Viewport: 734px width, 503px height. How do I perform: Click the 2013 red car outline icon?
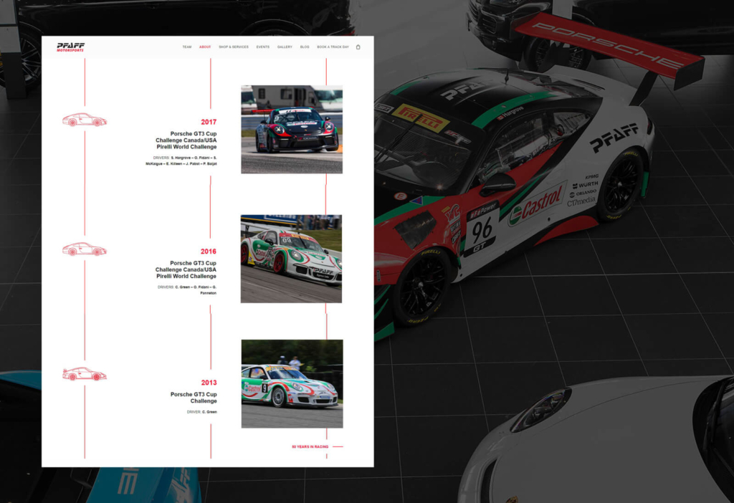pos(84,374)
